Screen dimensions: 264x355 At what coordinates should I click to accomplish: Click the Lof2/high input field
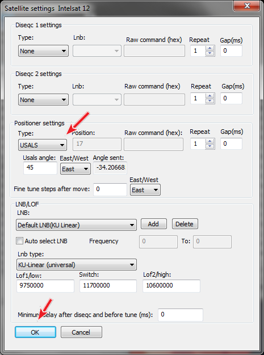point(171,286)
